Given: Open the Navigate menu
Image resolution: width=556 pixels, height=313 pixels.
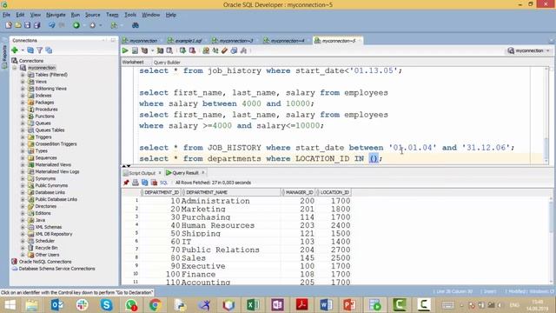Looking at the screenshot, I should (56, 15).
